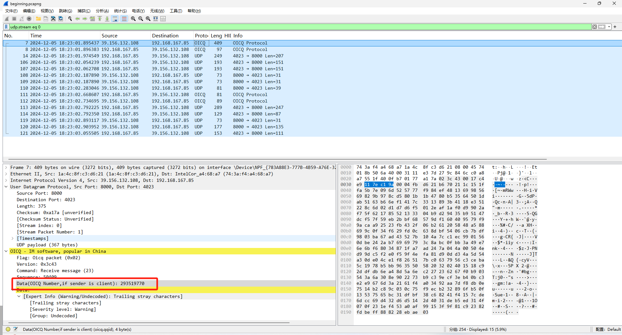The width and height of the screenshot is (622, 335).
Task: Sort by the Source column header
Action: (x=125, y=36)
